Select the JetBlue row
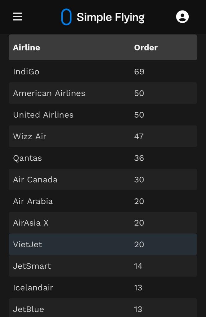The height and width of the screenshot is (317, 206). [x=103, y=308]
